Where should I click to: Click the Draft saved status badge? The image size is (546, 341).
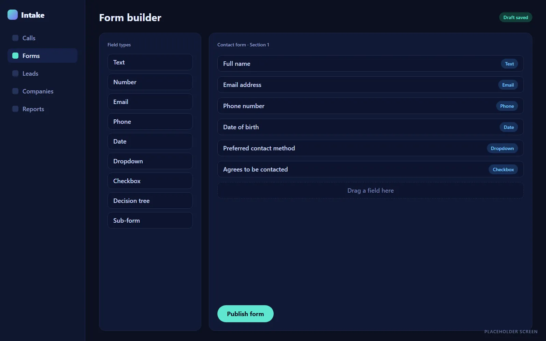516,17
